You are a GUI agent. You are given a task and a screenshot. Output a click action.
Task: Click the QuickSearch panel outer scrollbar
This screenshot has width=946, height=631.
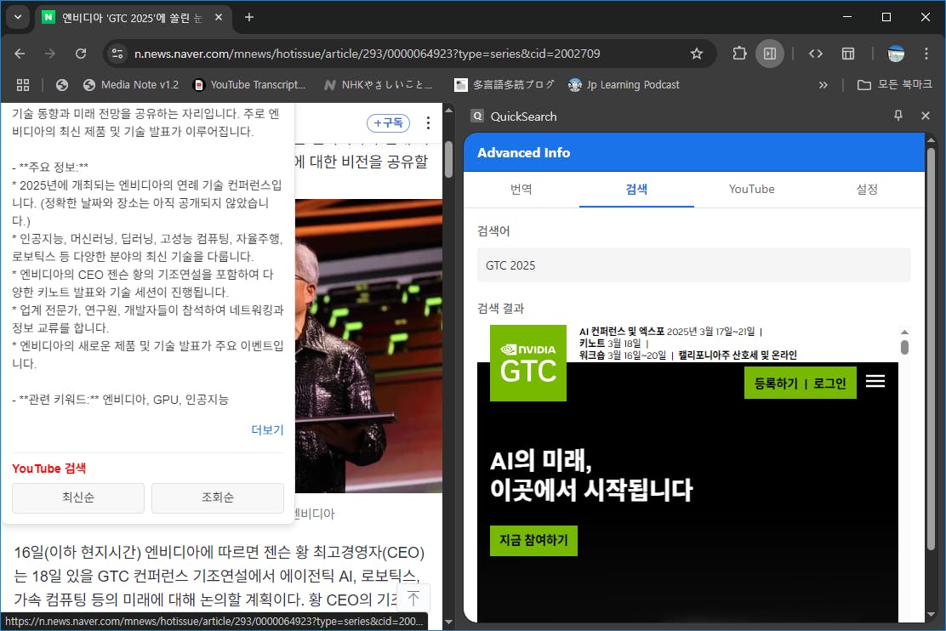[932, 350]
